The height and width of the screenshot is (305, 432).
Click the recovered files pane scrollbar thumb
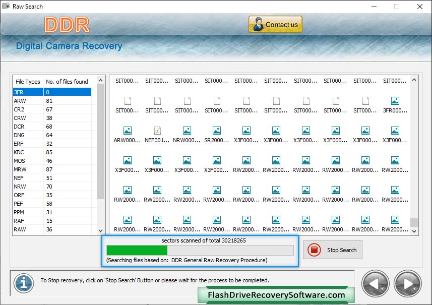tap(414, 222)
